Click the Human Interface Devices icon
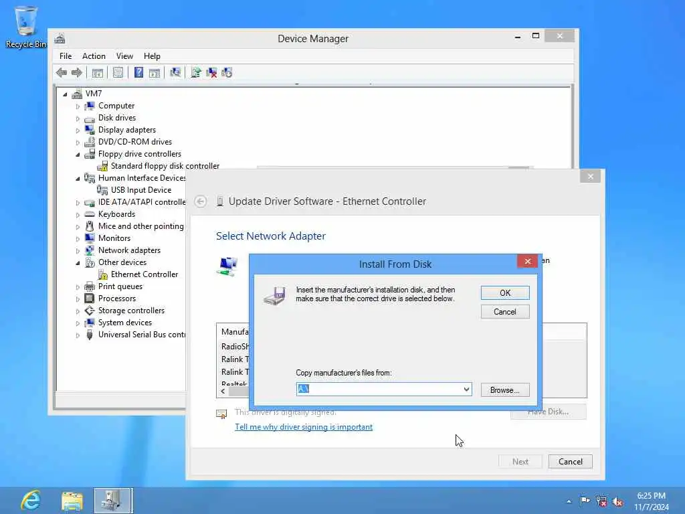This screenshot has height=514, width=685. click(90, 178)
